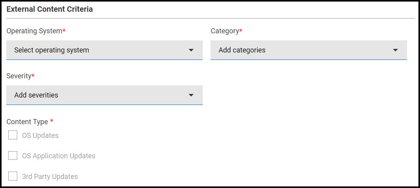This screenshot has height=188, width=420.
Task: Click the 'Operating System' field label
Action: pos(34,31)
